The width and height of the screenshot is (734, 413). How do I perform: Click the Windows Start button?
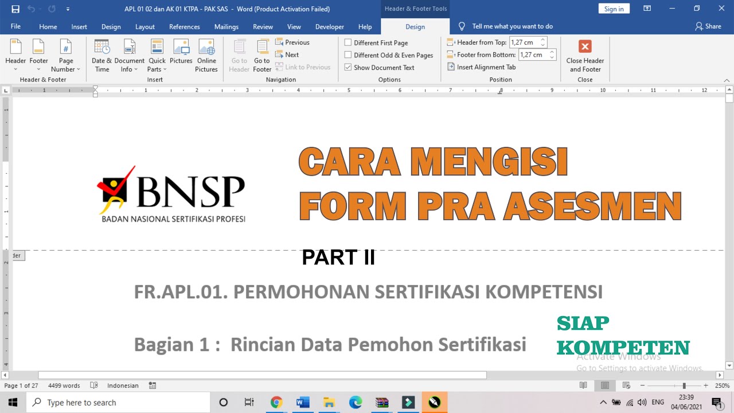[x=13, y=402]
